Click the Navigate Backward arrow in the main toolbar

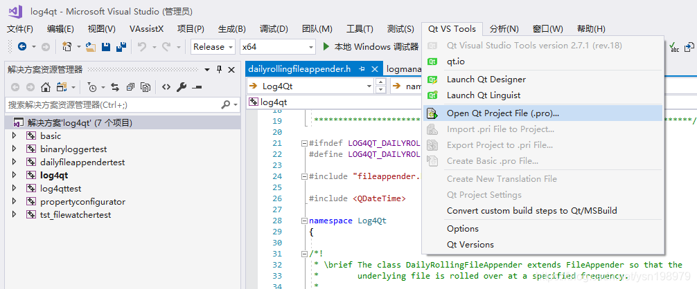[21, 46]
